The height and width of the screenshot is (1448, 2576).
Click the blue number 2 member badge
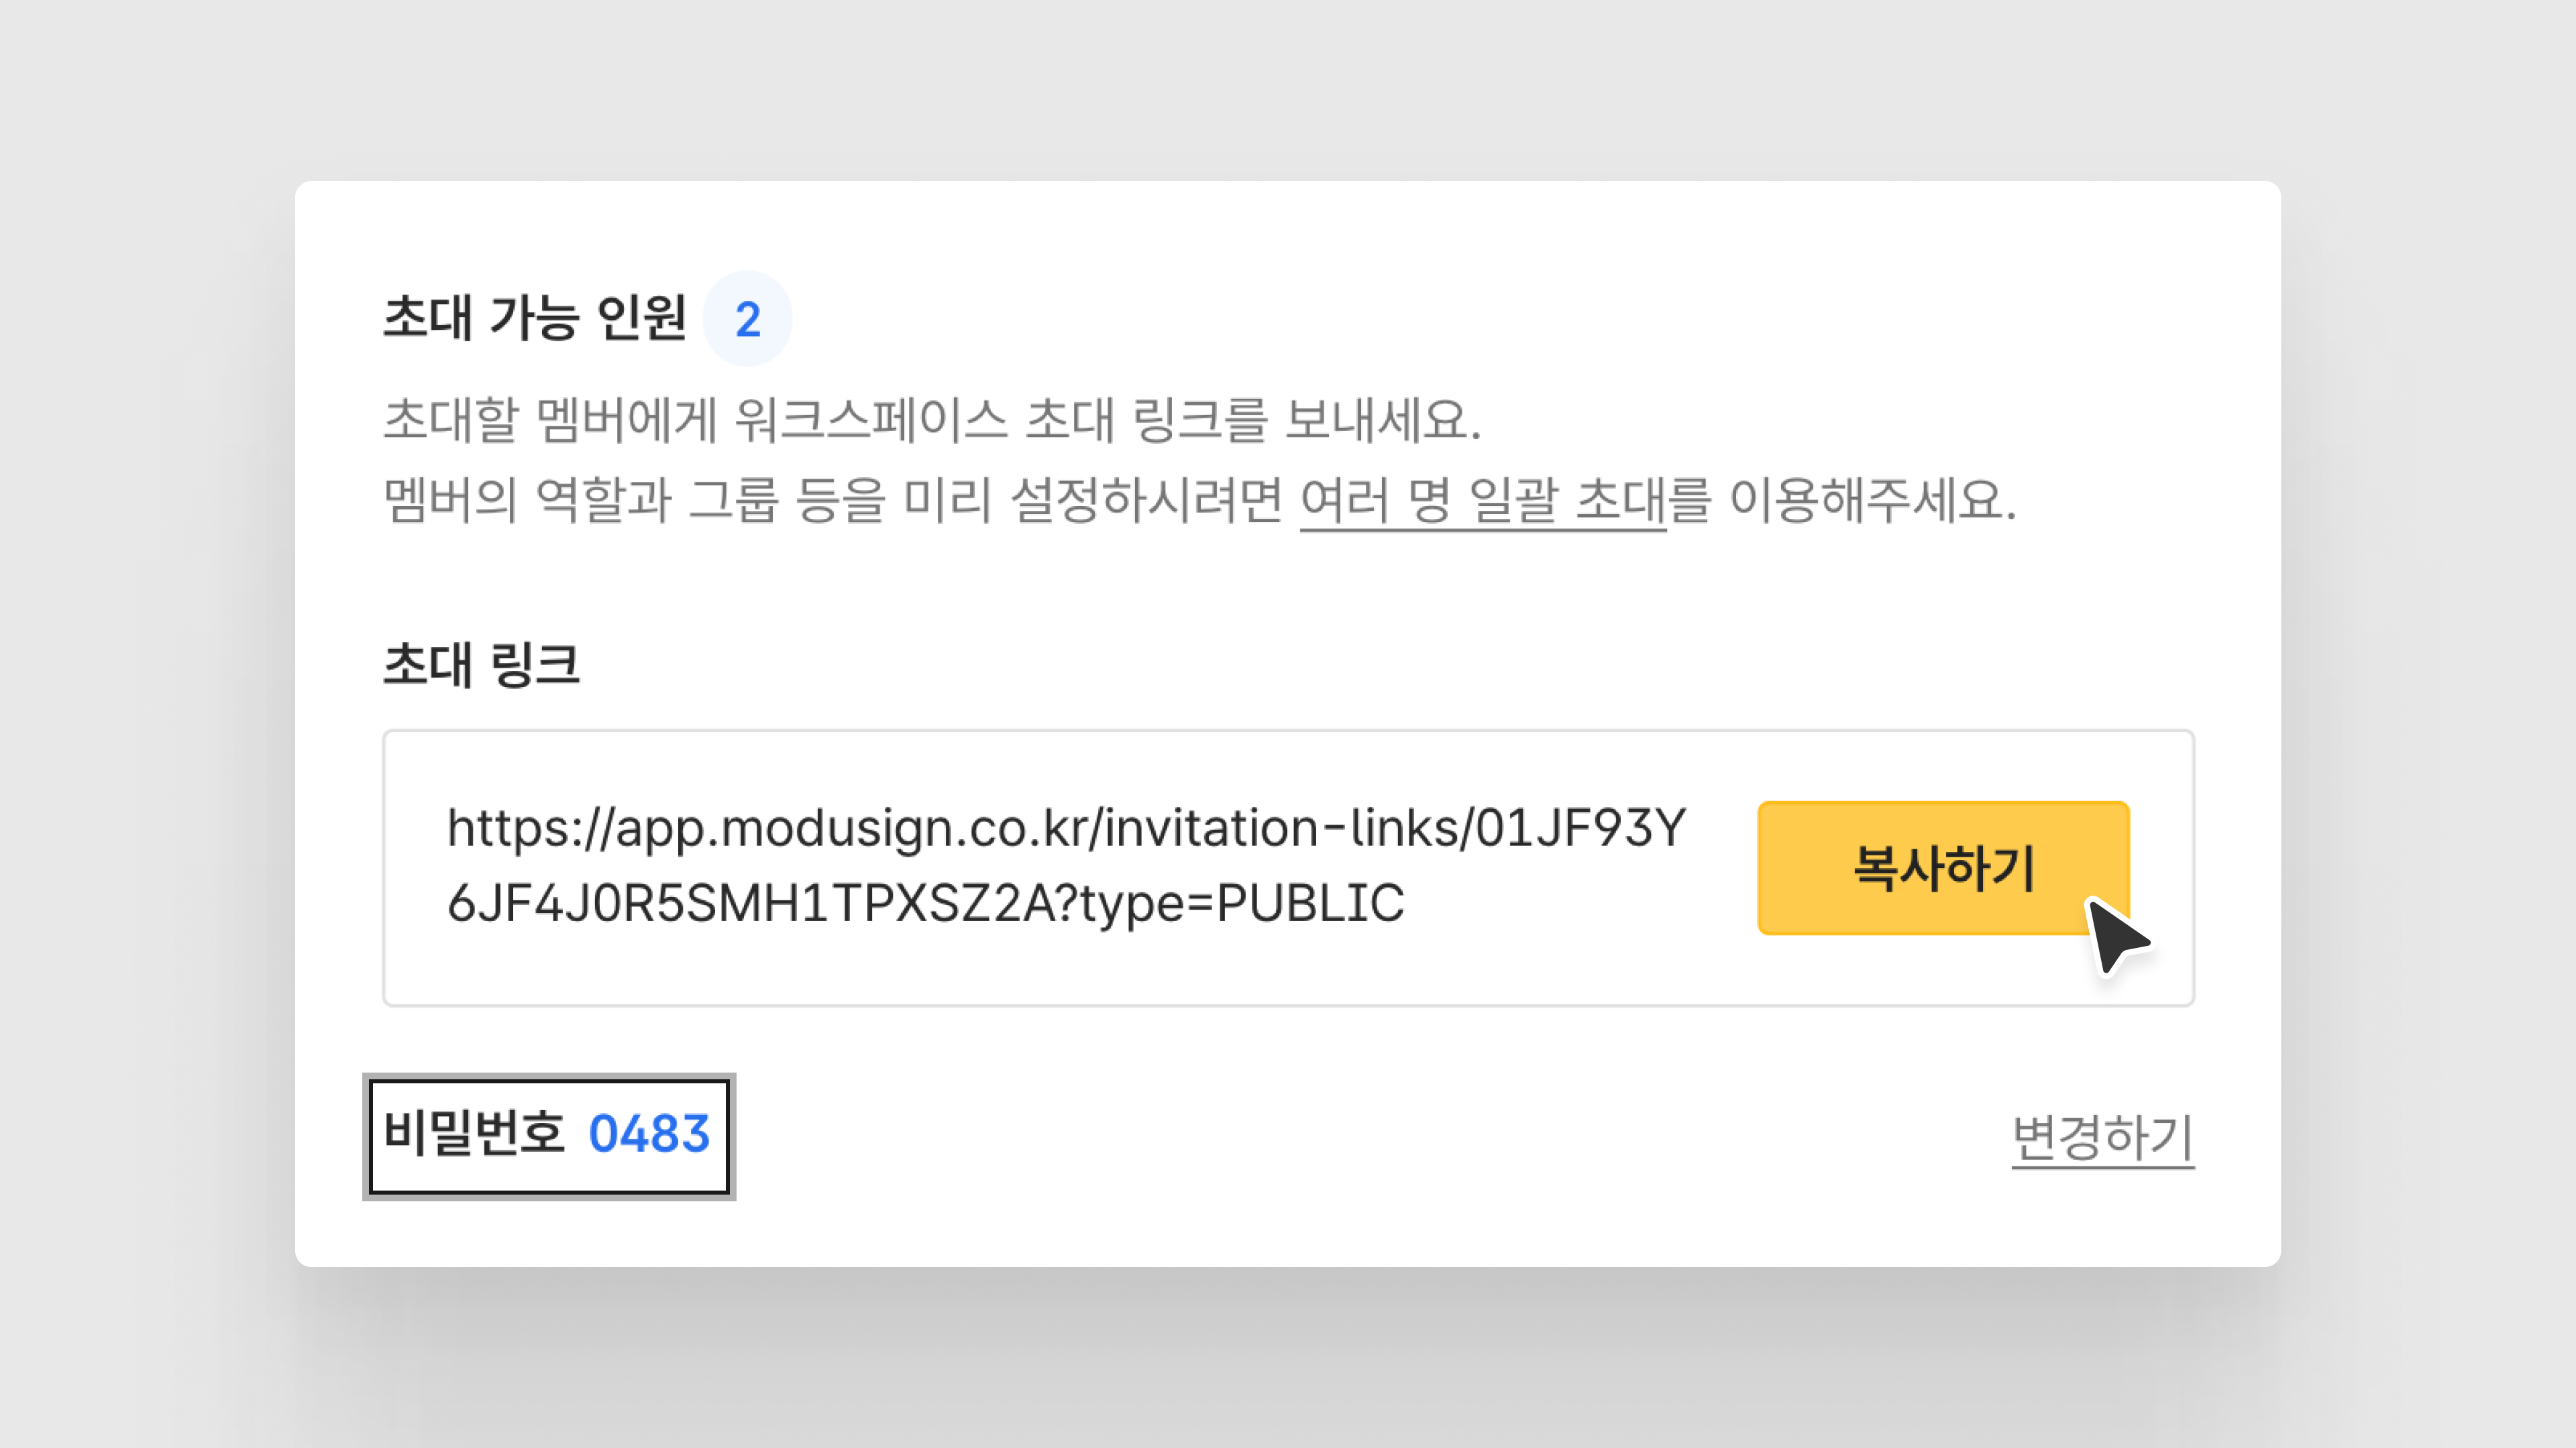click(747, 320)
